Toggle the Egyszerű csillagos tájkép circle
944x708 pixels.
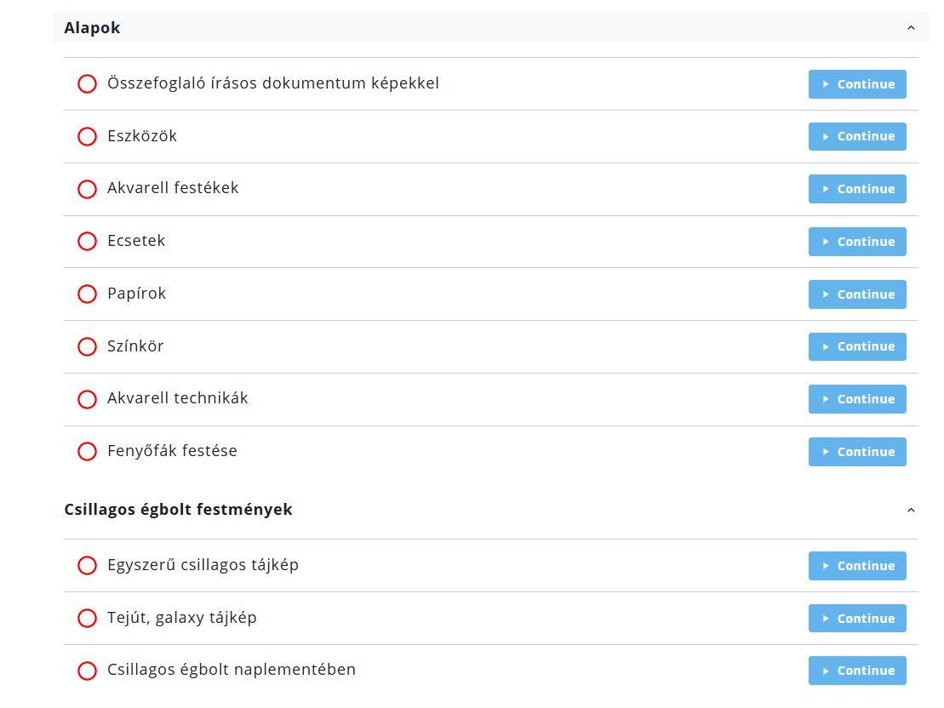pos(87,566)
